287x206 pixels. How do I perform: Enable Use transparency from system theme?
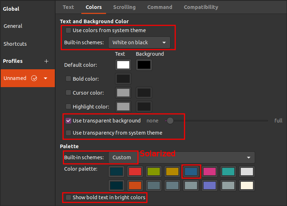pyautogui.click(x=68, y=133)
